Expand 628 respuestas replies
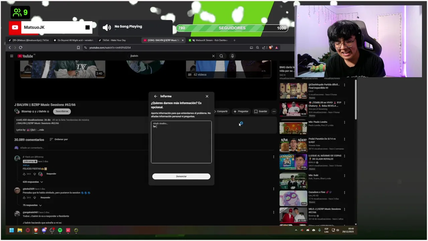The height and width of the screenshot is (241, 428). click(x=33, y=182)
